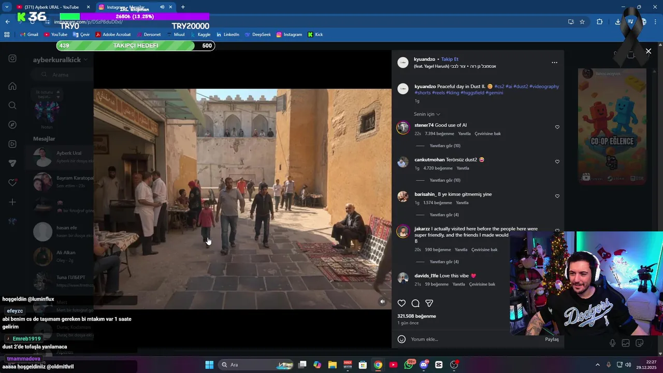Screen dimensions: 663x373
Task: Expand replies under cankutmohan's comment
Action: [x=445, y=180]
